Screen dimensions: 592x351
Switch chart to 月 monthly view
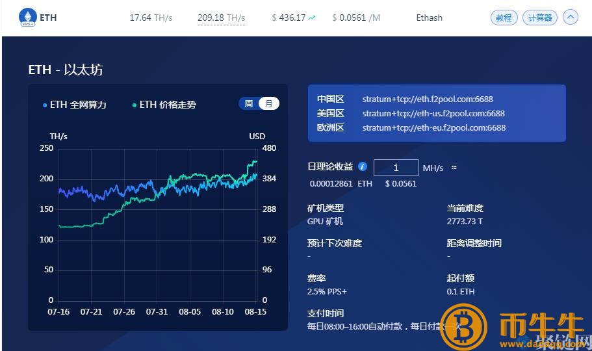269,103
